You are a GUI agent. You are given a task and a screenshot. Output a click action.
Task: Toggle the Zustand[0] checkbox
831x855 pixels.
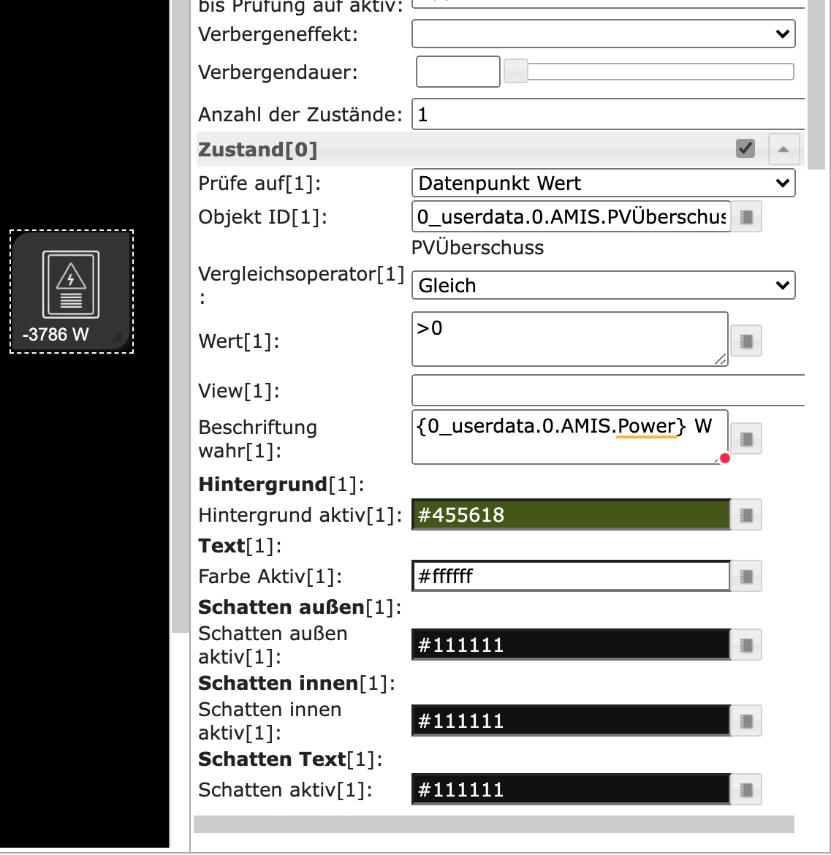click(x=745, y=149)
